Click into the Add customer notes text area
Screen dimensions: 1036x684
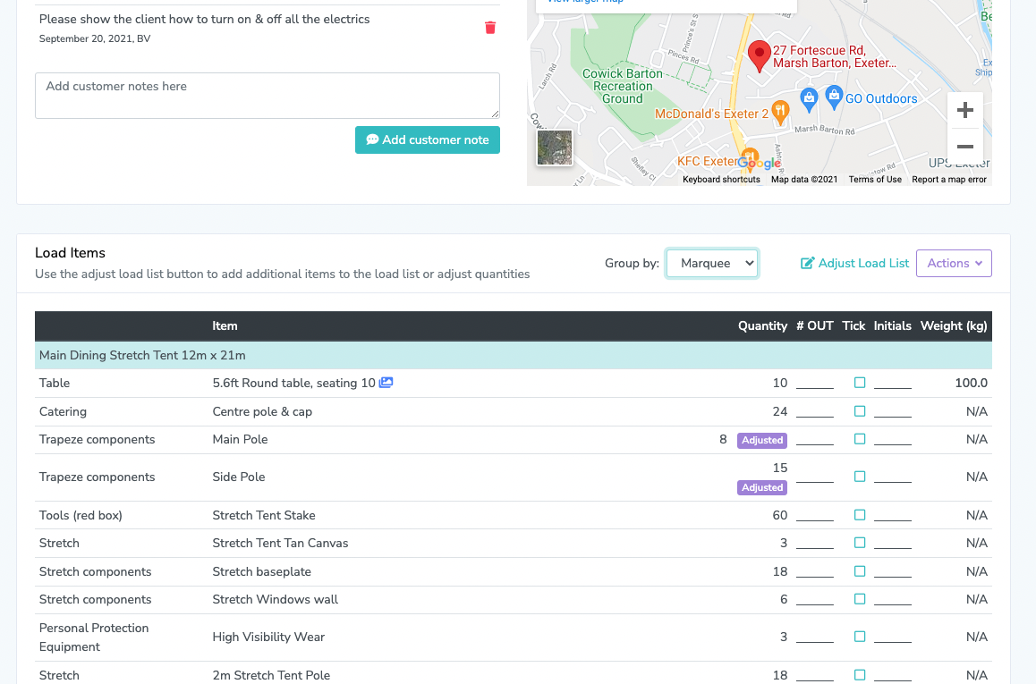point(267,96)
